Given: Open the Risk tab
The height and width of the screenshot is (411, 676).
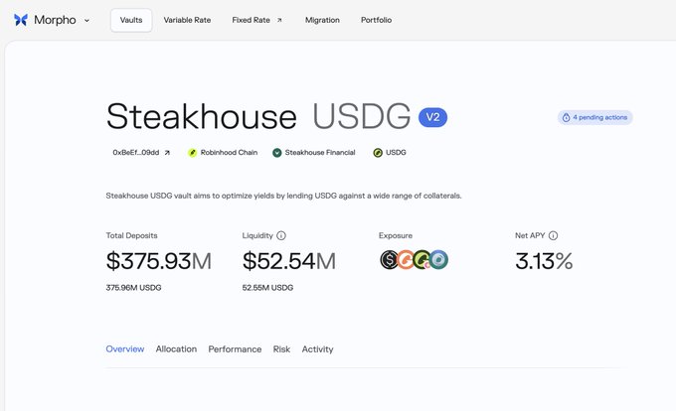Looking at the screenshot, I should 281,349.
